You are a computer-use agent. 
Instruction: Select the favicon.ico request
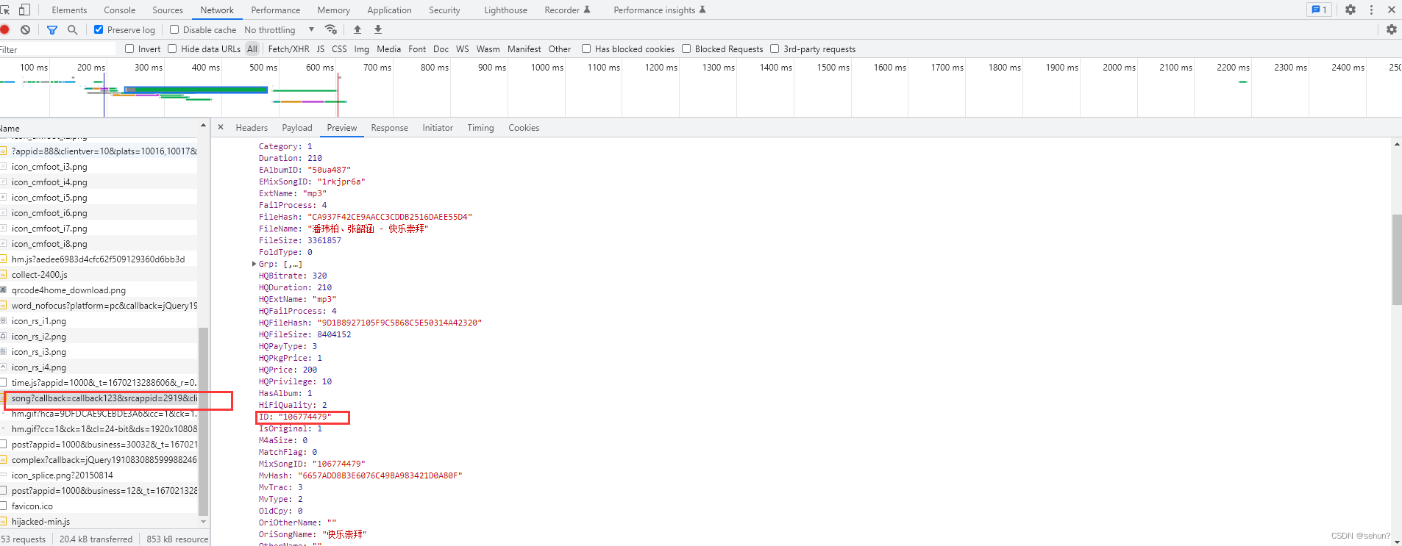coord(99,506)
